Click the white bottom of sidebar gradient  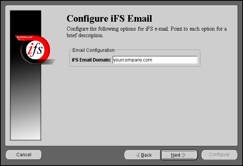tap(26, 135)
